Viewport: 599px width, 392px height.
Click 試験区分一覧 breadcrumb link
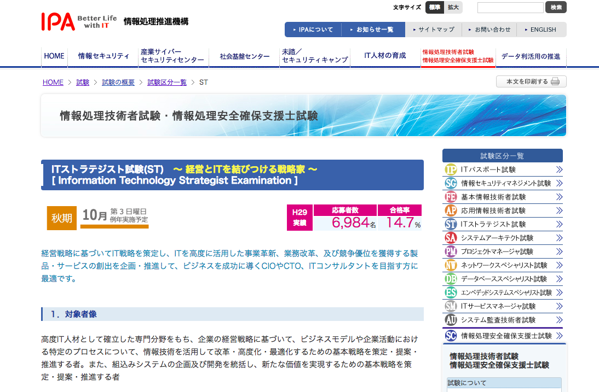[x=167, y=83]
